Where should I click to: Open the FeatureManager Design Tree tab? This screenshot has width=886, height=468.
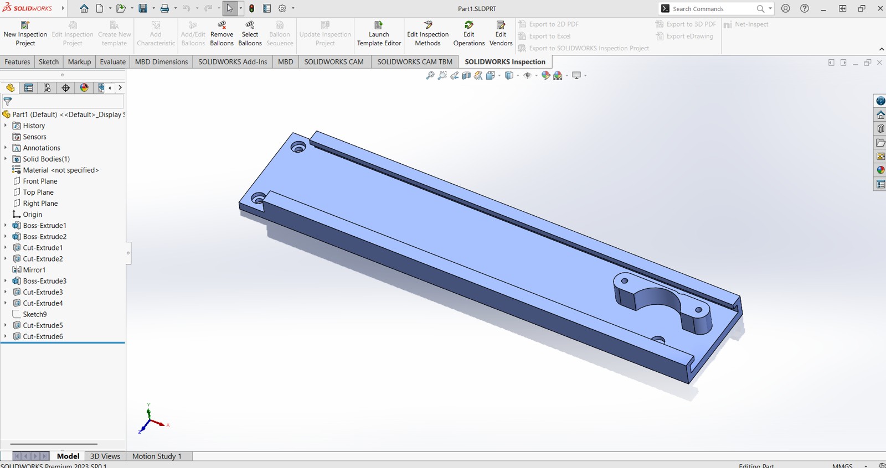[10, 87]
